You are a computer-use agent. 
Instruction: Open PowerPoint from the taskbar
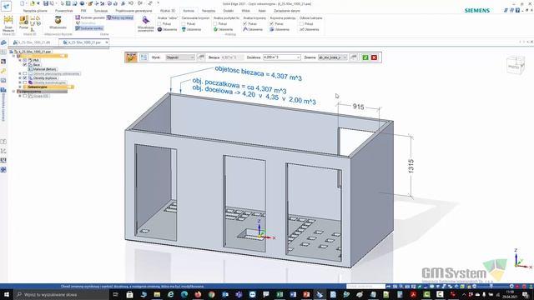[x=306, y=294]
